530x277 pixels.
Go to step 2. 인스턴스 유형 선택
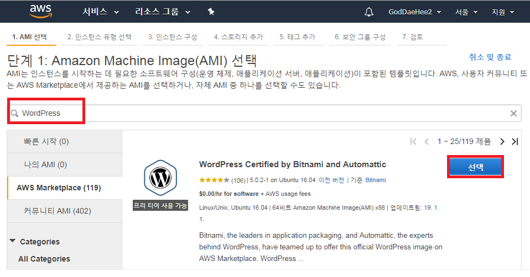[100, 37]
